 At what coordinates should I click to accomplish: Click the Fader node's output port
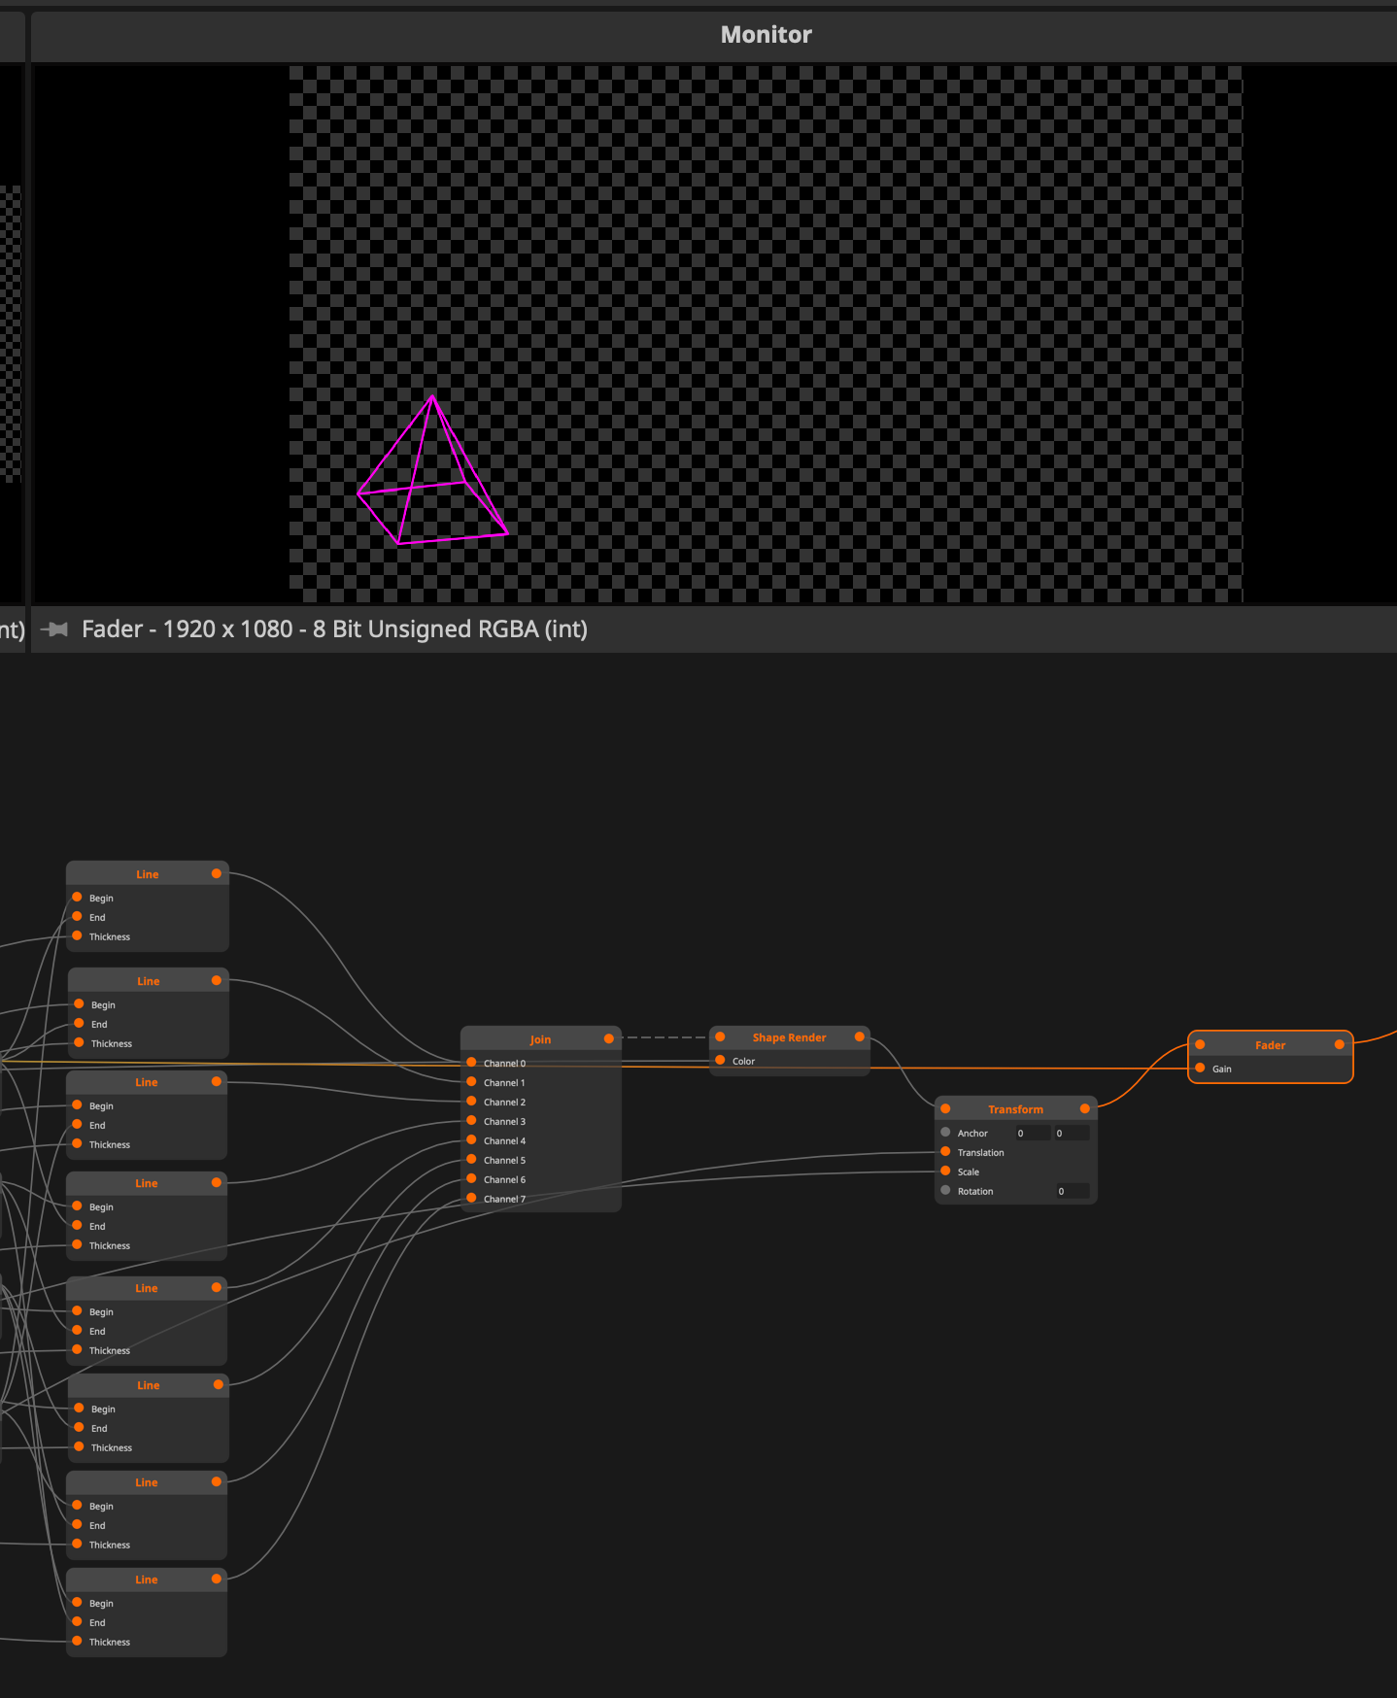coord(1340,1044)
